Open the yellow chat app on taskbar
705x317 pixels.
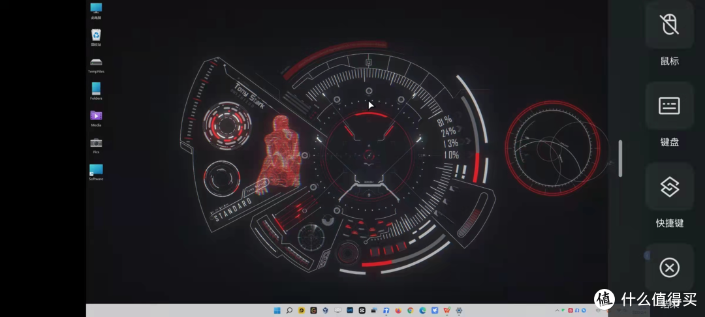pos(301,310)
